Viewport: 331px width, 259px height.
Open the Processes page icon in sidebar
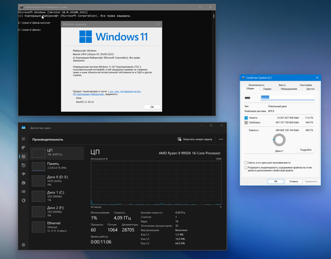pos(23,147)
